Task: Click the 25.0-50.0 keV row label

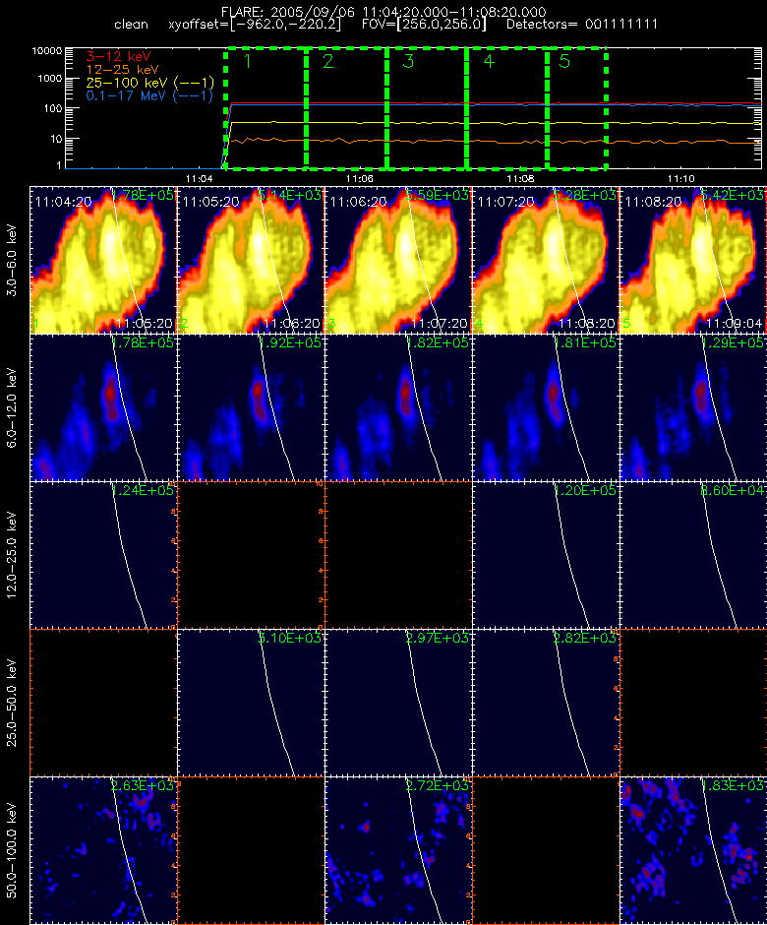Action: (12, 703)
